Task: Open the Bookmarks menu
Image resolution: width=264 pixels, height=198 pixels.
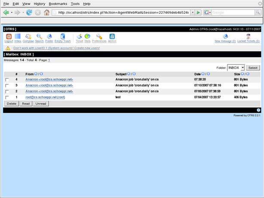Action: 58,4
